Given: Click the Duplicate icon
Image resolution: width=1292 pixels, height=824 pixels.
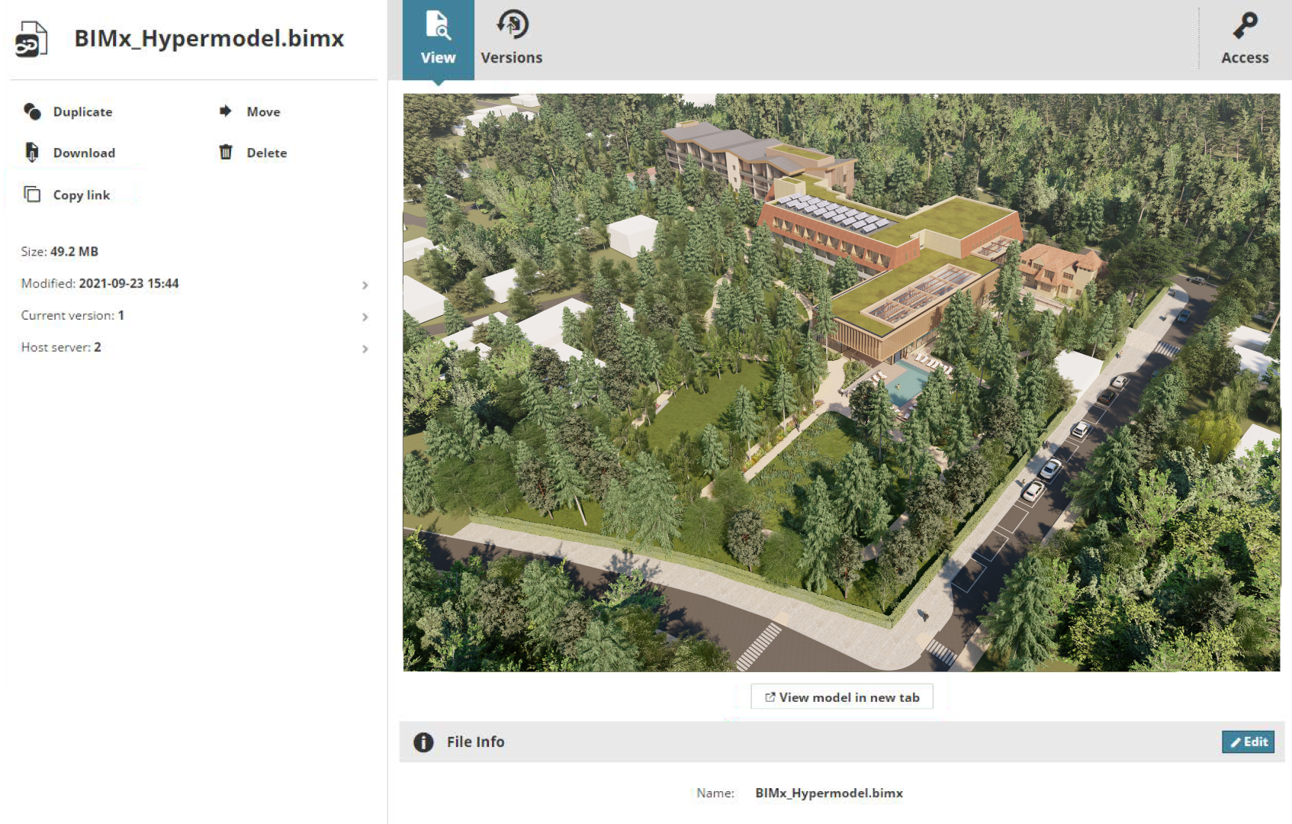Looking at the screenshot, I should click(x=32, y=111).
